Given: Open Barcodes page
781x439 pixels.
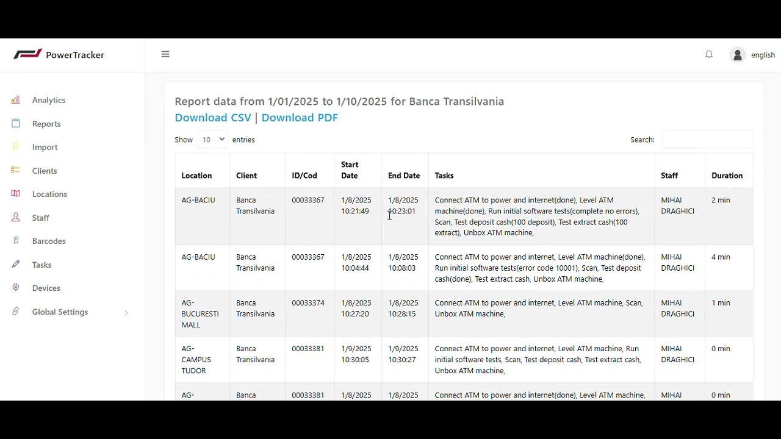Looking at the screenshot, I should pyautogui.click(x=49, y=241).
